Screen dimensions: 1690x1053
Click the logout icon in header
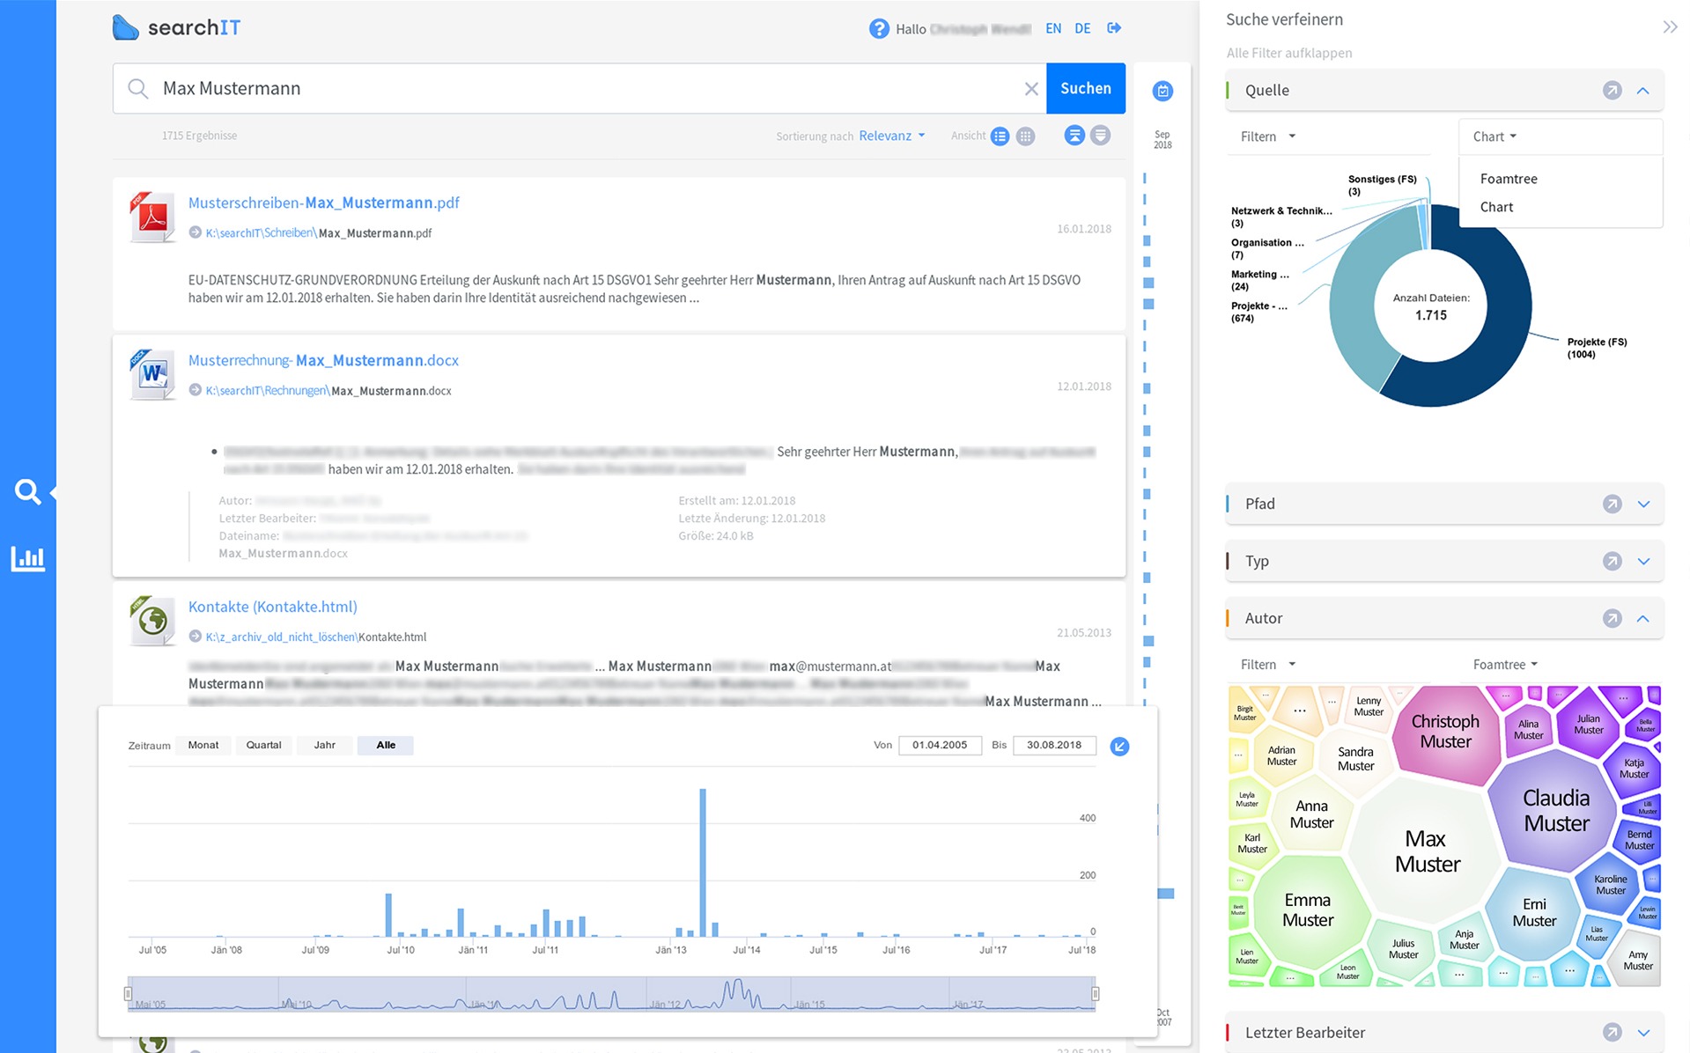[1114, 28]
